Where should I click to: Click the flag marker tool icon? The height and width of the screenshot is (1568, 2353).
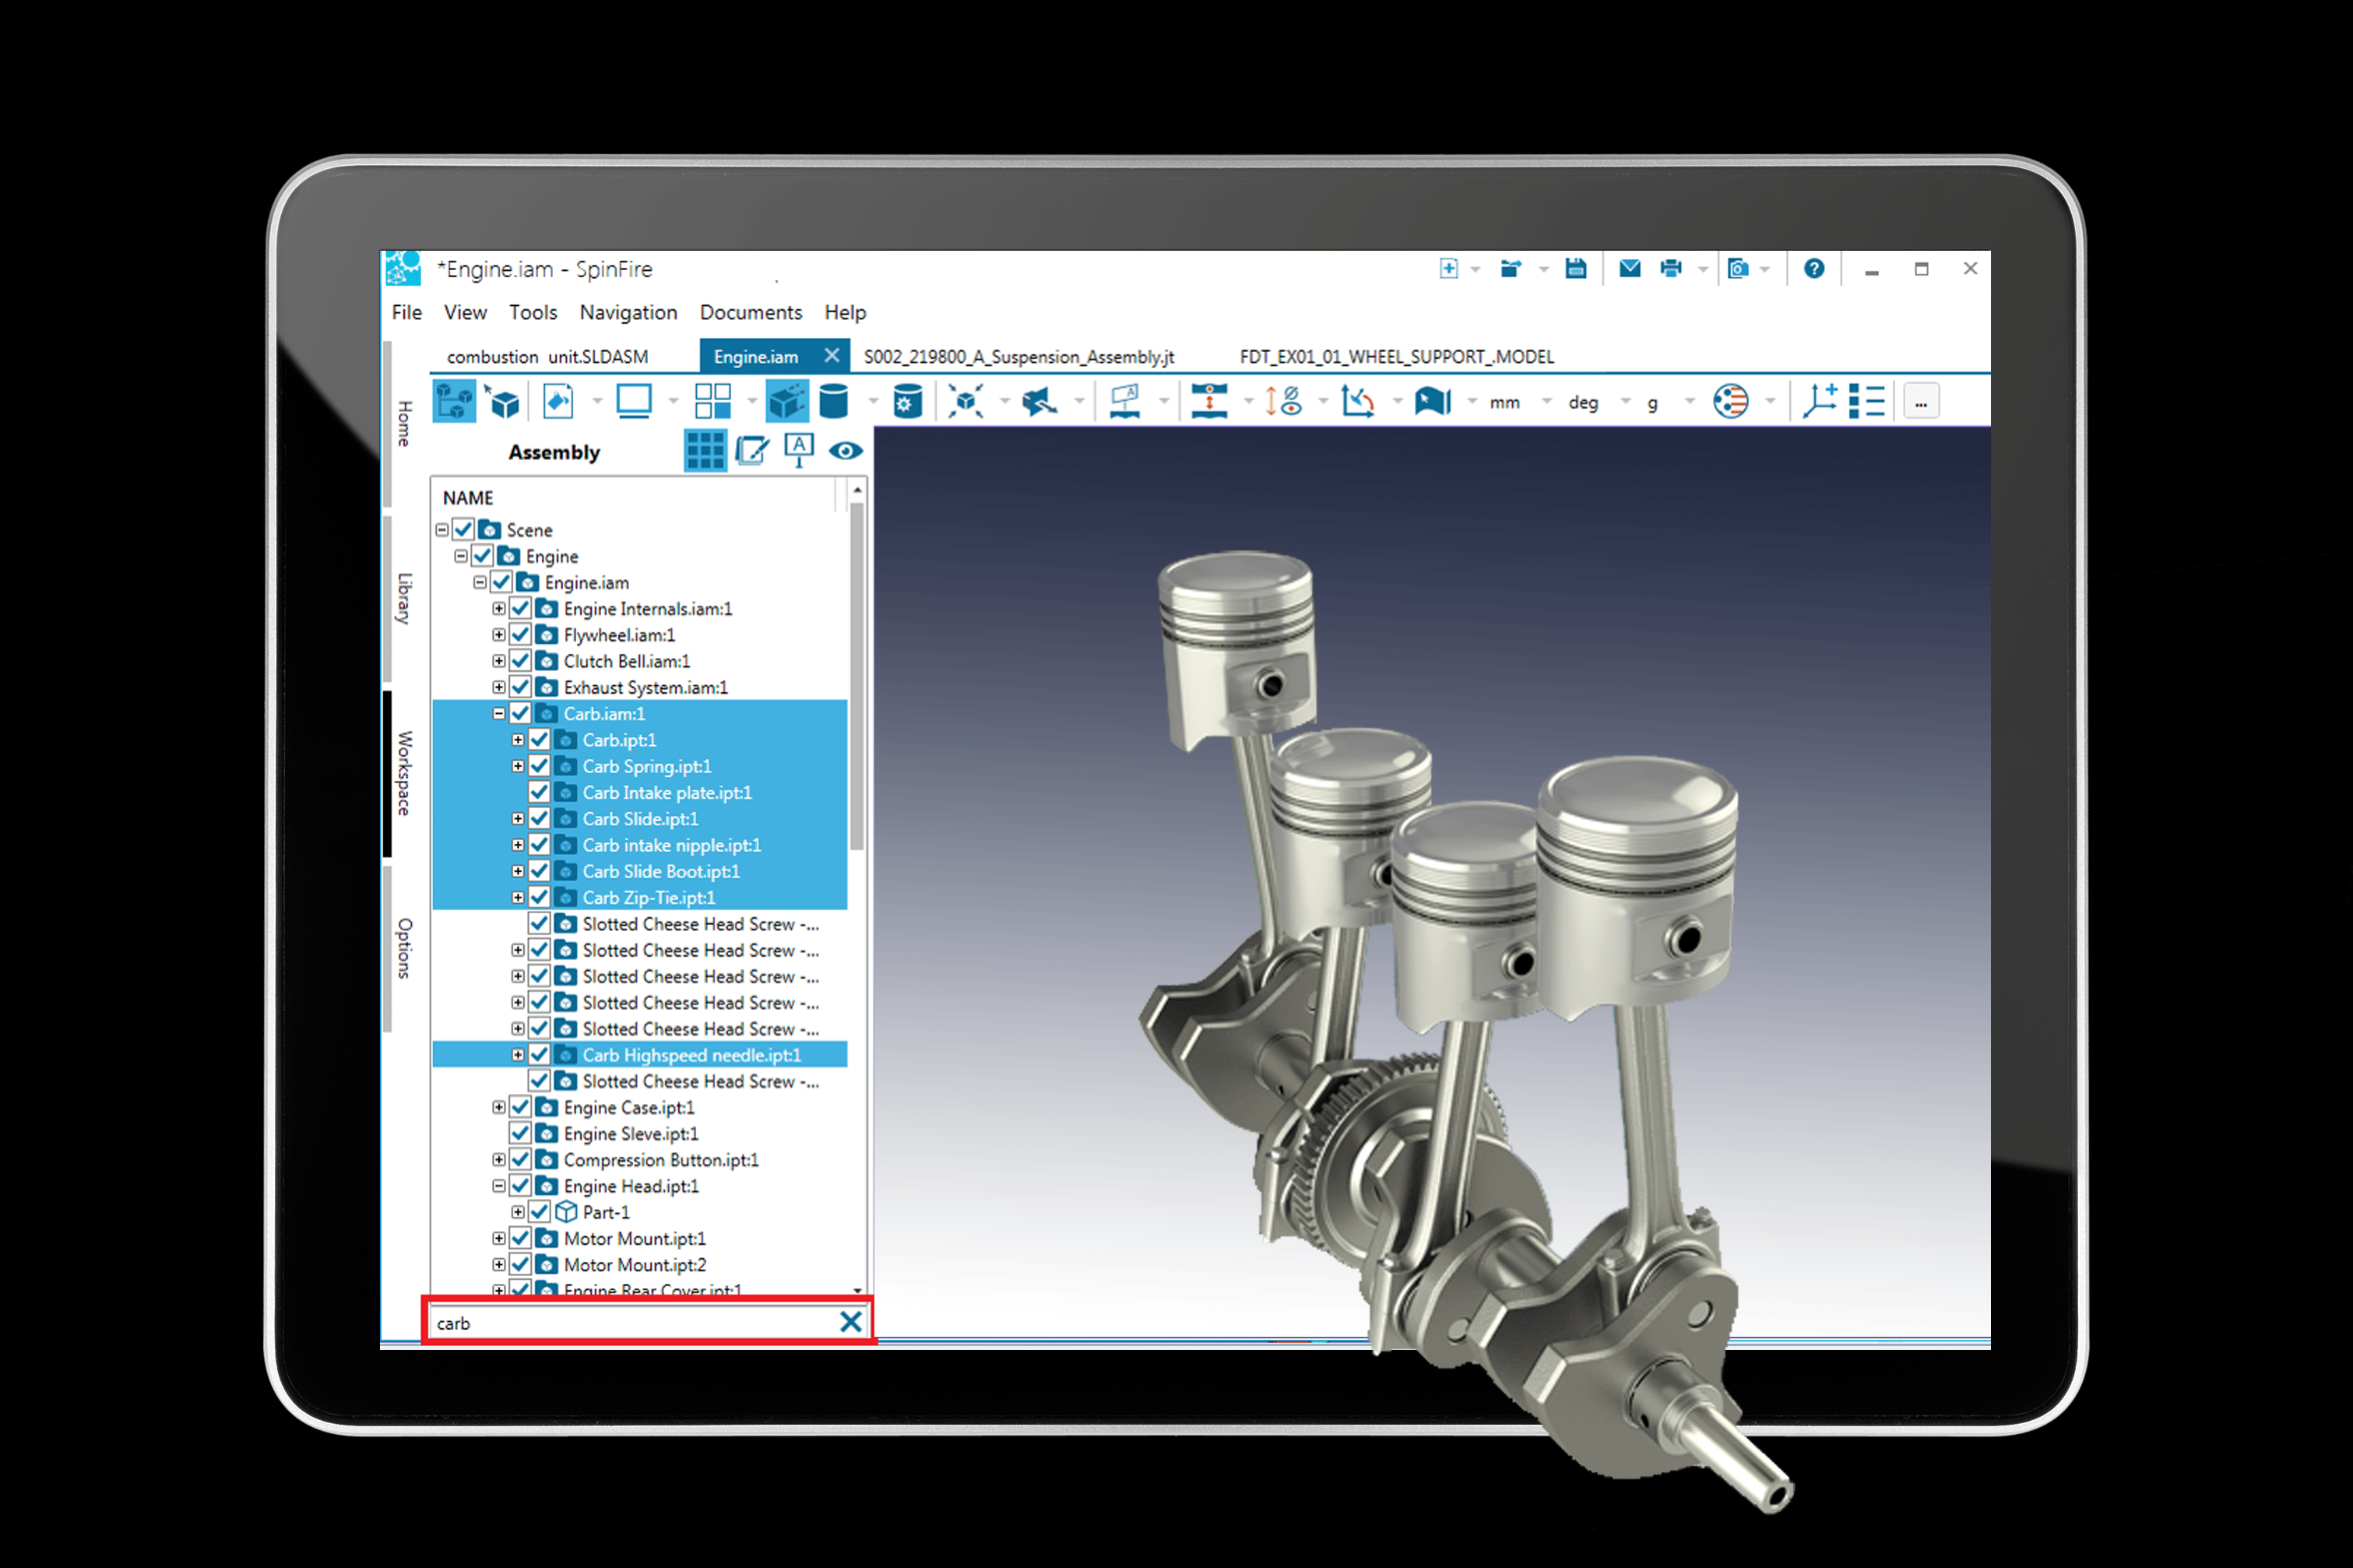[x=1433, y=402]
